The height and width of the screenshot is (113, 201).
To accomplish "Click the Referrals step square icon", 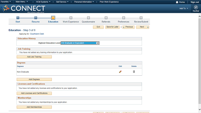I will pos(106,18).
